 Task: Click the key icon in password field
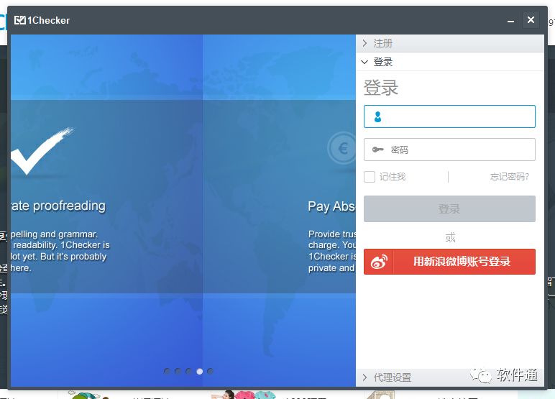(377, 150)
